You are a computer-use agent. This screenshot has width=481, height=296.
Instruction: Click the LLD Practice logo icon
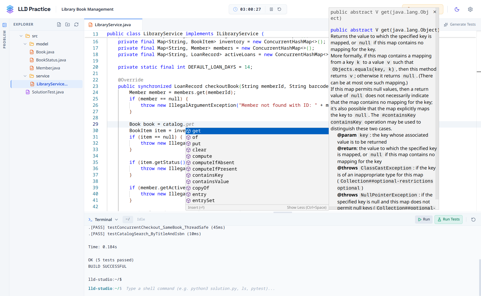point(10,9)
